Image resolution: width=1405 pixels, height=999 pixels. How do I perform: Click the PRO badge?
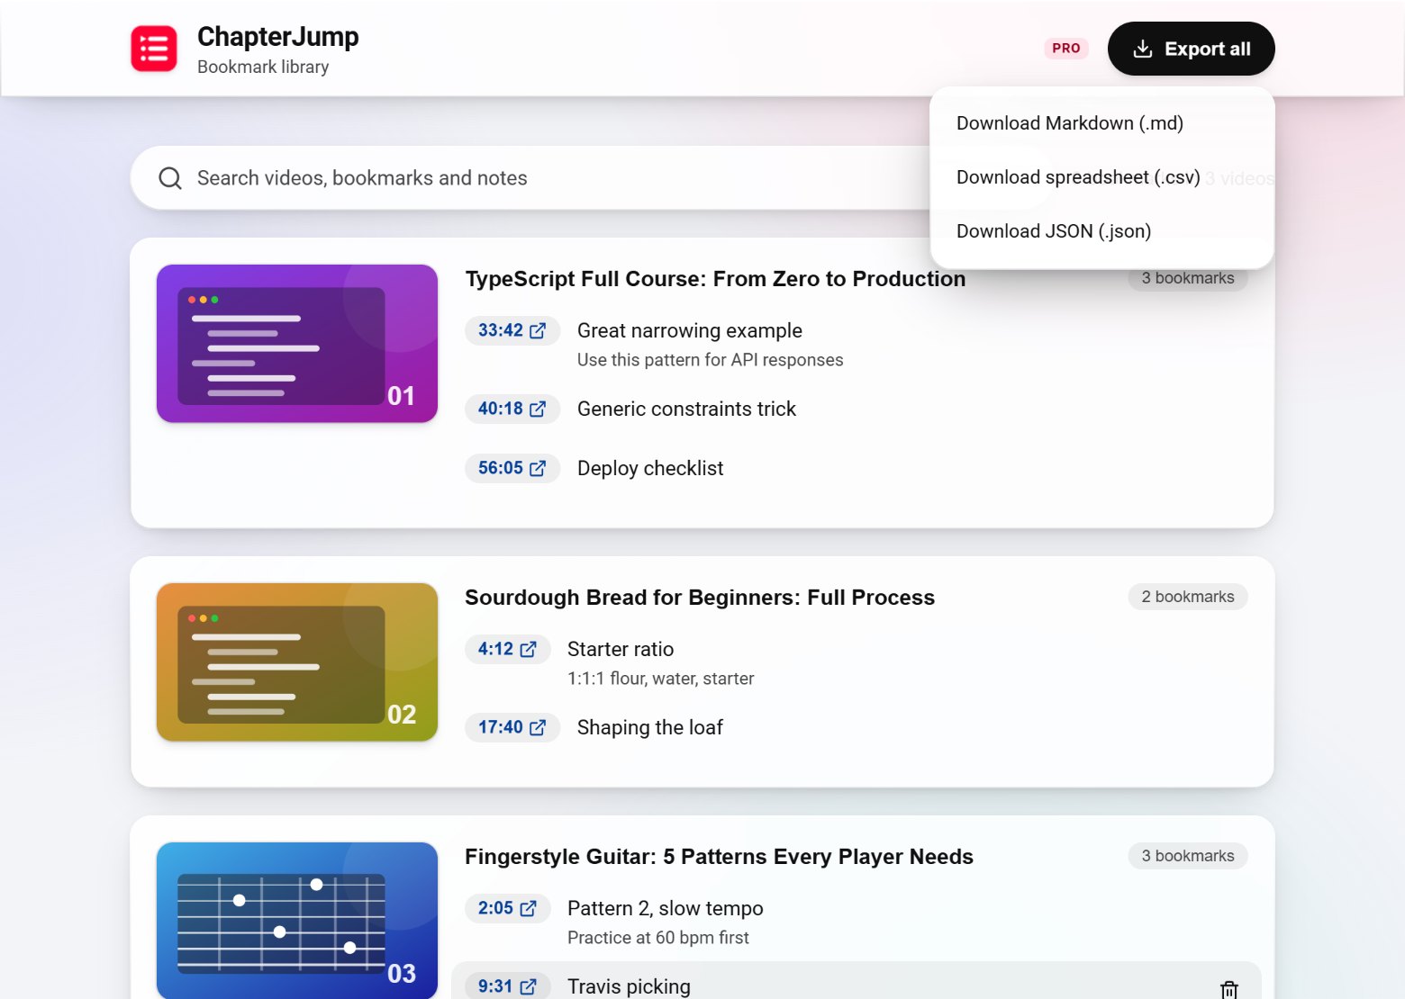1066,49
